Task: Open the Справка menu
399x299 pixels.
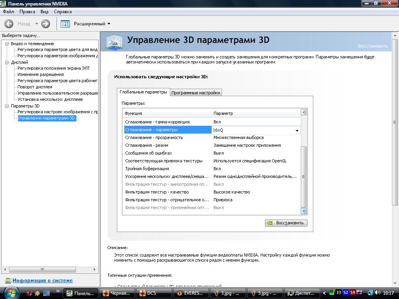Action: (x=63, y=12)
